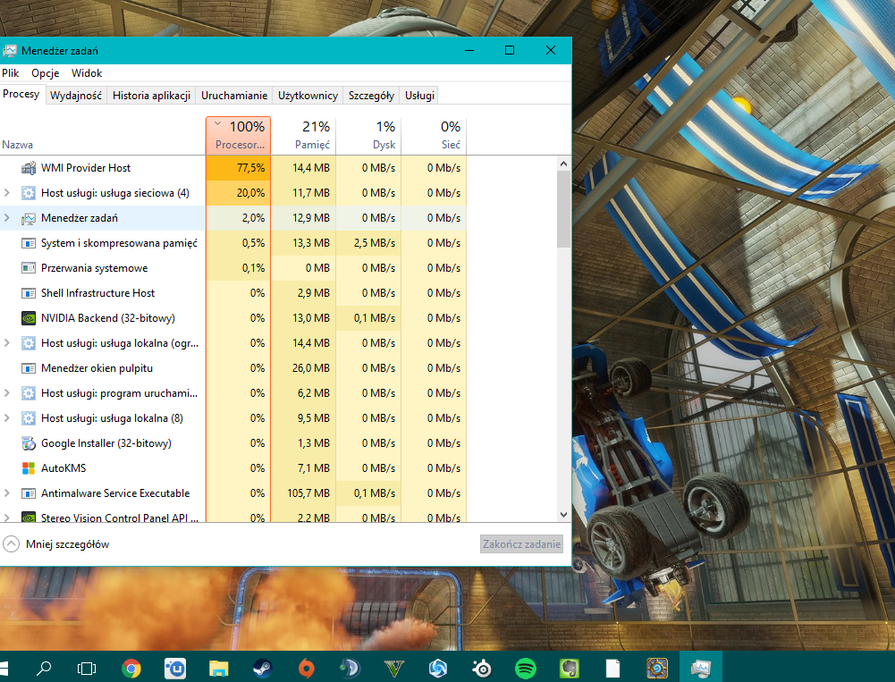
Task: Click the AutoKMS process icon
Action: tap(28, 468)
